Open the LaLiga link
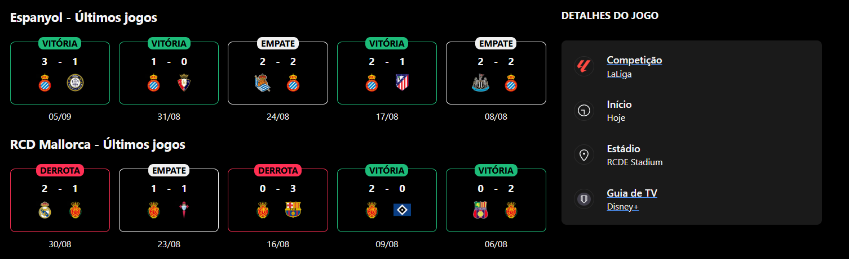This screenshot has width=849, height=259. click(619, 74)
